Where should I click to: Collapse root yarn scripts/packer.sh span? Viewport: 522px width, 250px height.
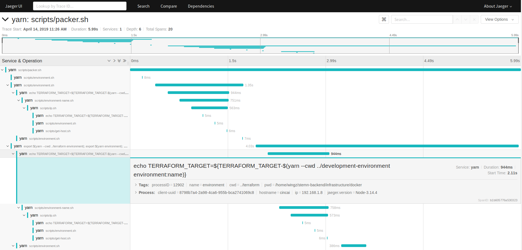(x=2, y=70)
